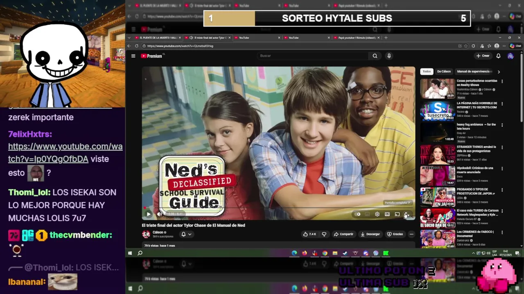Open options for PROBANDO 3 TIPOS video
This screenshot has width=524, height=294.
pos(502,190)
